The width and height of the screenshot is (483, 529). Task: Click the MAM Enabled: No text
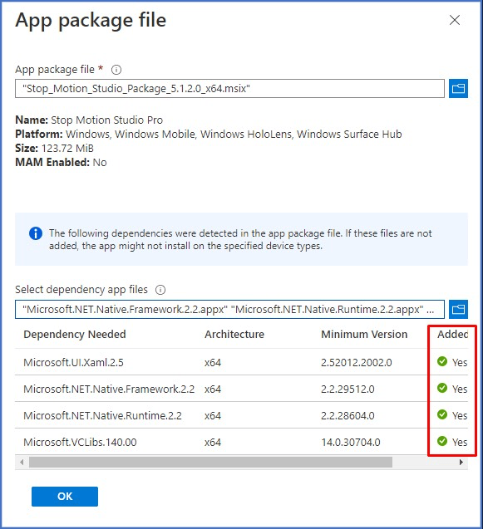[62, 163]
